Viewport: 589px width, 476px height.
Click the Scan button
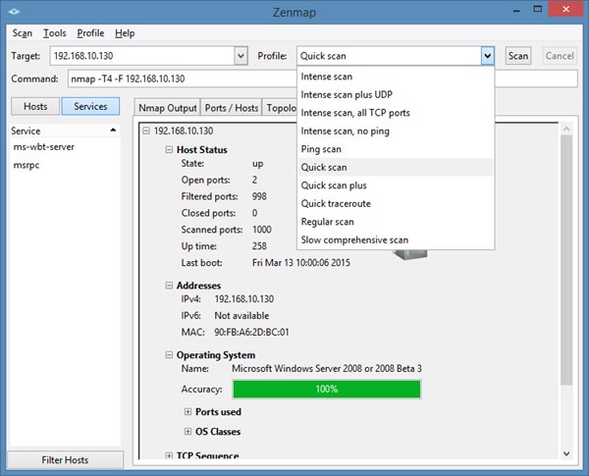pyautogui.click(x=518, y=57)
